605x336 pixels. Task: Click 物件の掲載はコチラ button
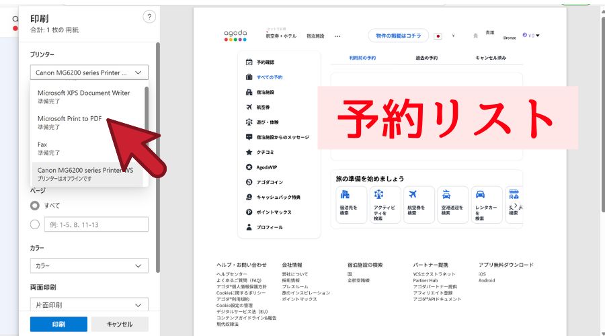399,36
